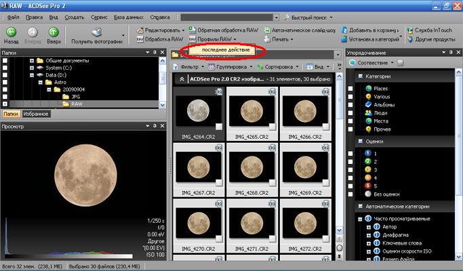This screenshot has height=271, width=463.
Task: Check the rating 4 checkbox
Action: [x=350, y=178]
